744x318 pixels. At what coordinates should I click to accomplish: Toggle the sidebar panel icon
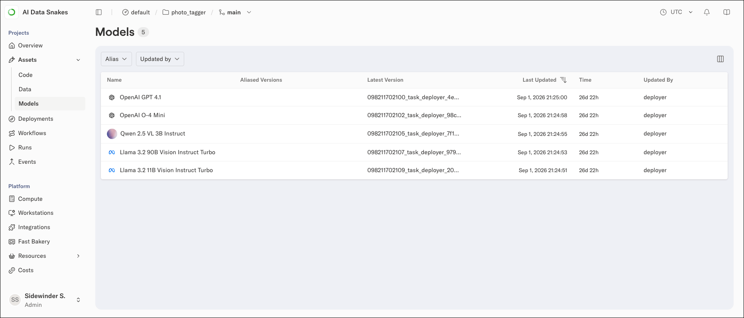point(99,12)
